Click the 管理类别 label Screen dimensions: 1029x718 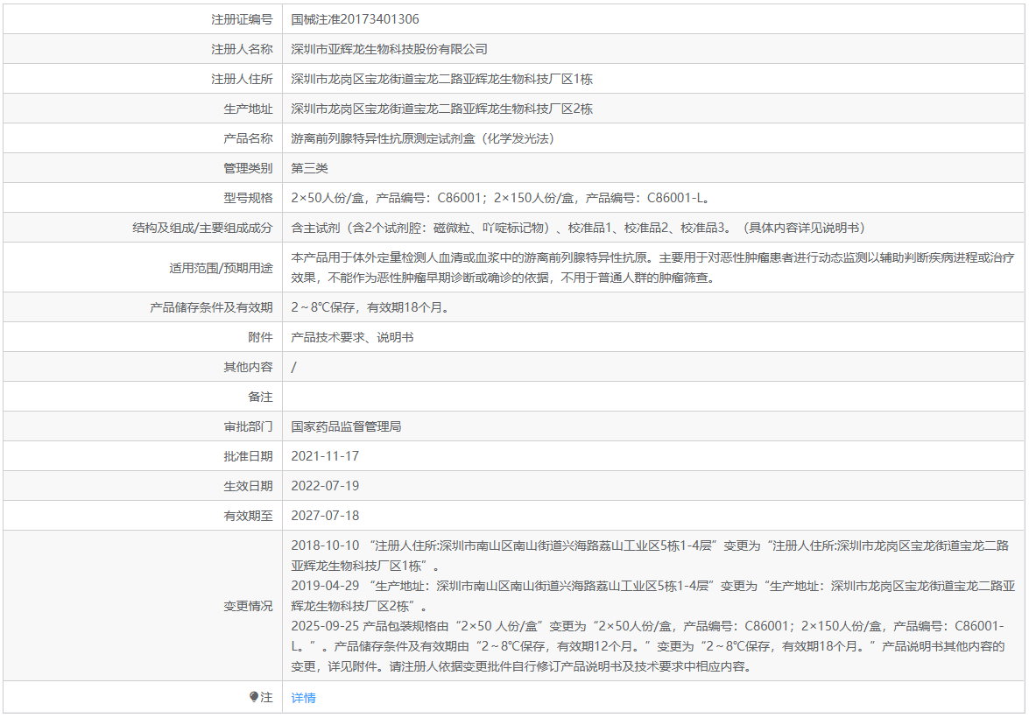point(248,168)
